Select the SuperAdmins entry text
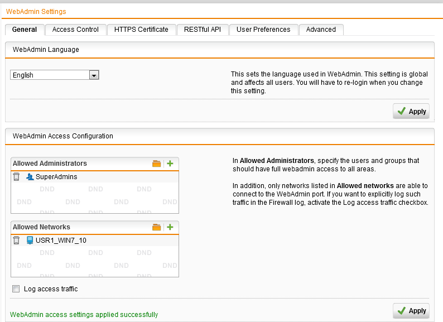 point(56,177)
